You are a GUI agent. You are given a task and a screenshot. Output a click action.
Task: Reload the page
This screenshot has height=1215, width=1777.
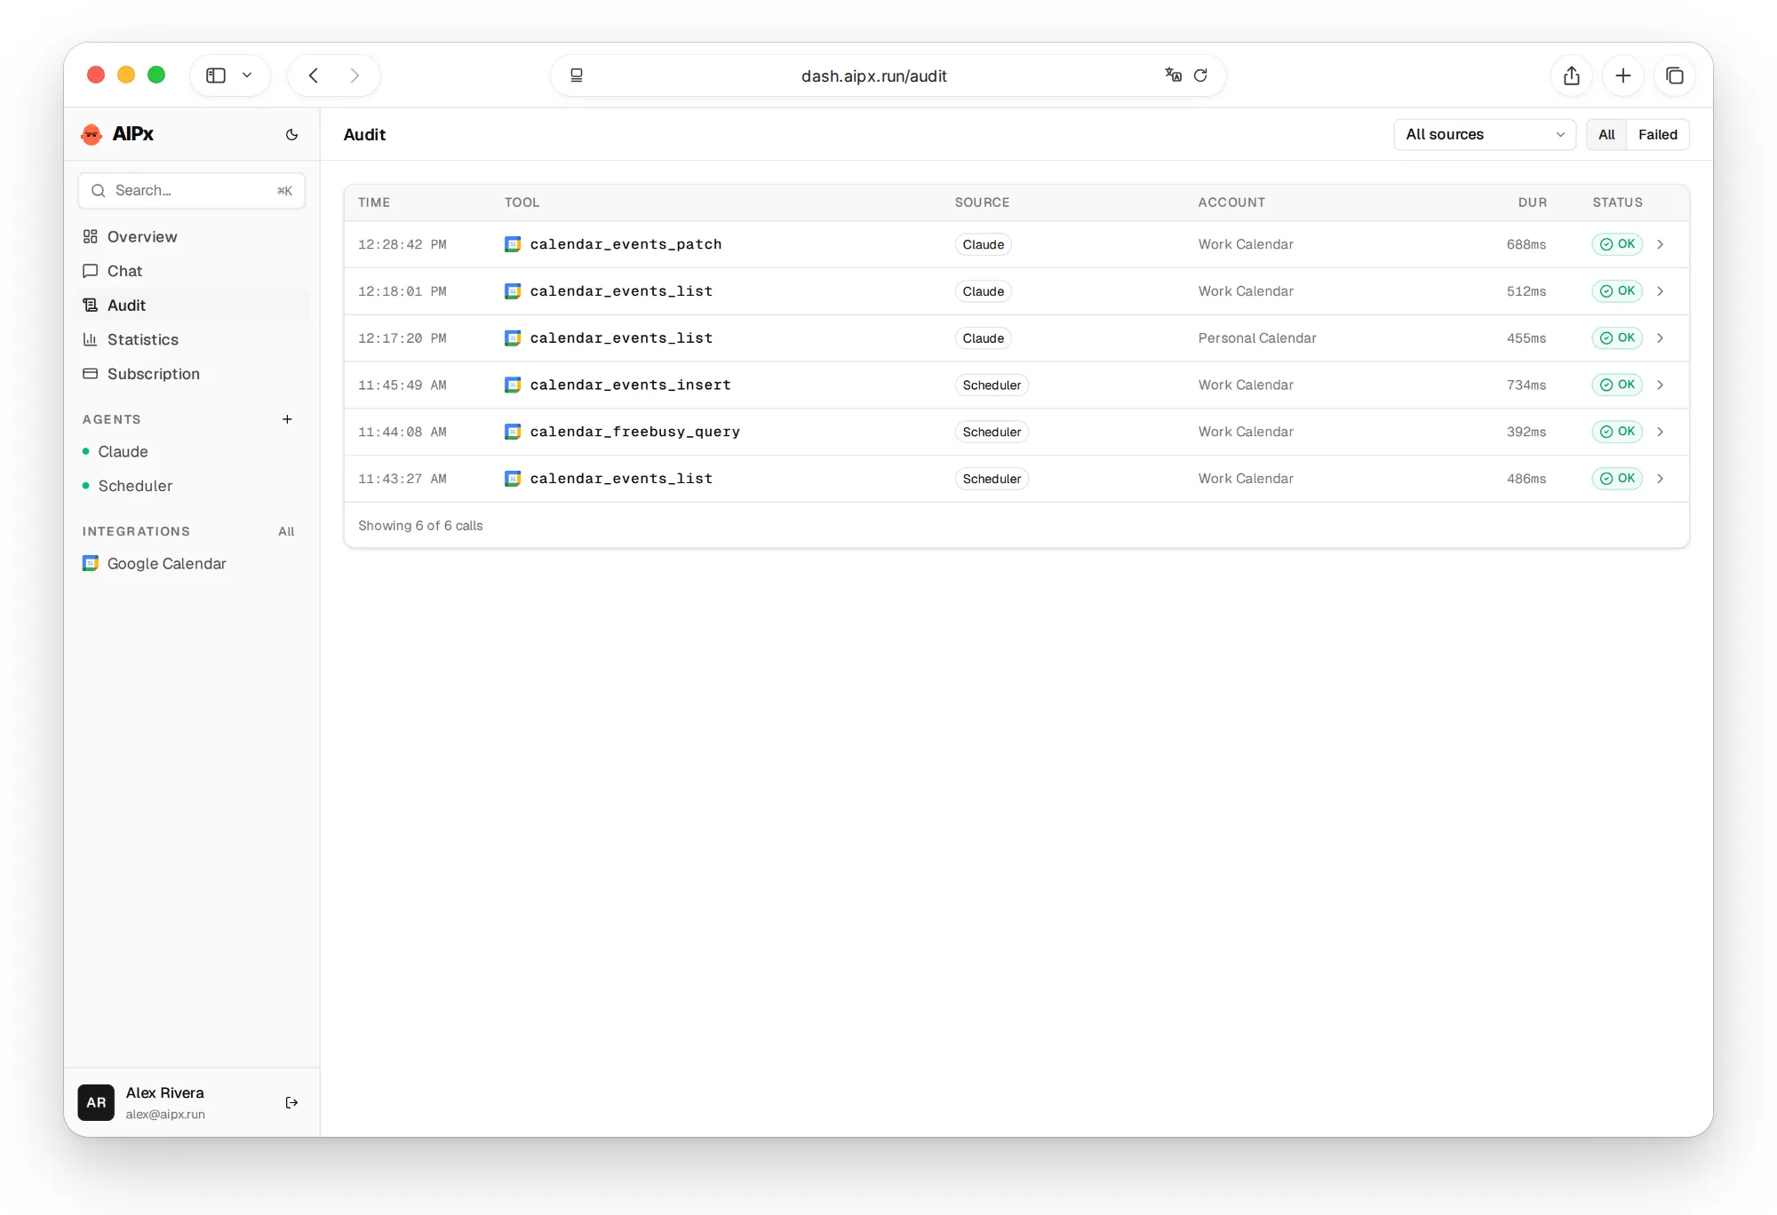point(1200,75)
